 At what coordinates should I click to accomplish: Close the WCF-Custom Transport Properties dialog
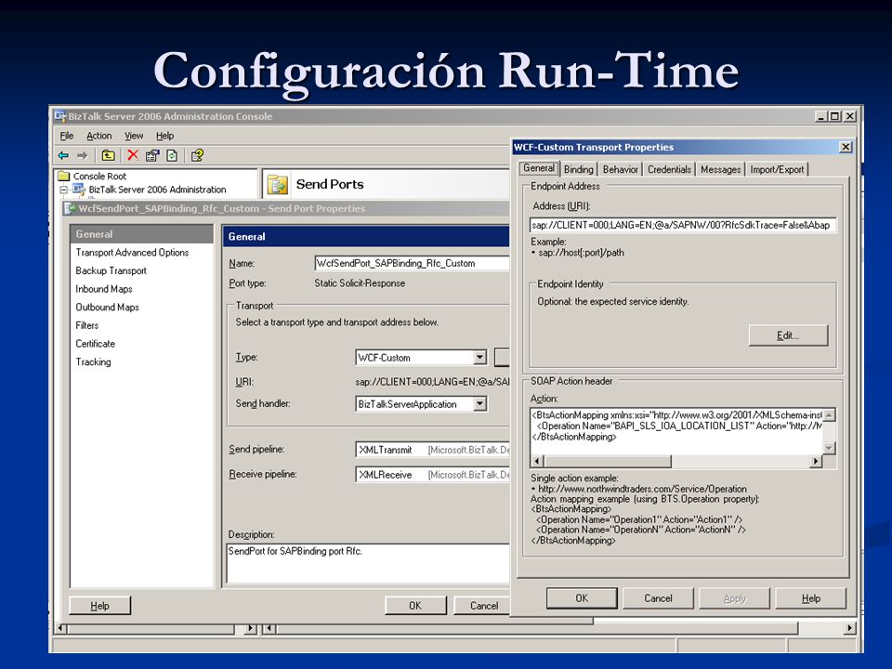[846, 148]
